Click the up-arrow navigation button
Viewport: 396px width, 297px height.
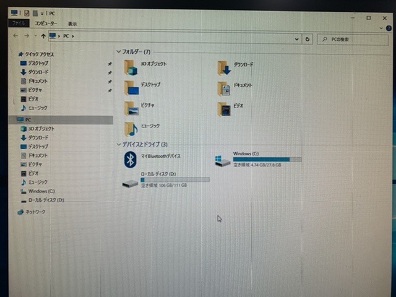coord(42,37)
